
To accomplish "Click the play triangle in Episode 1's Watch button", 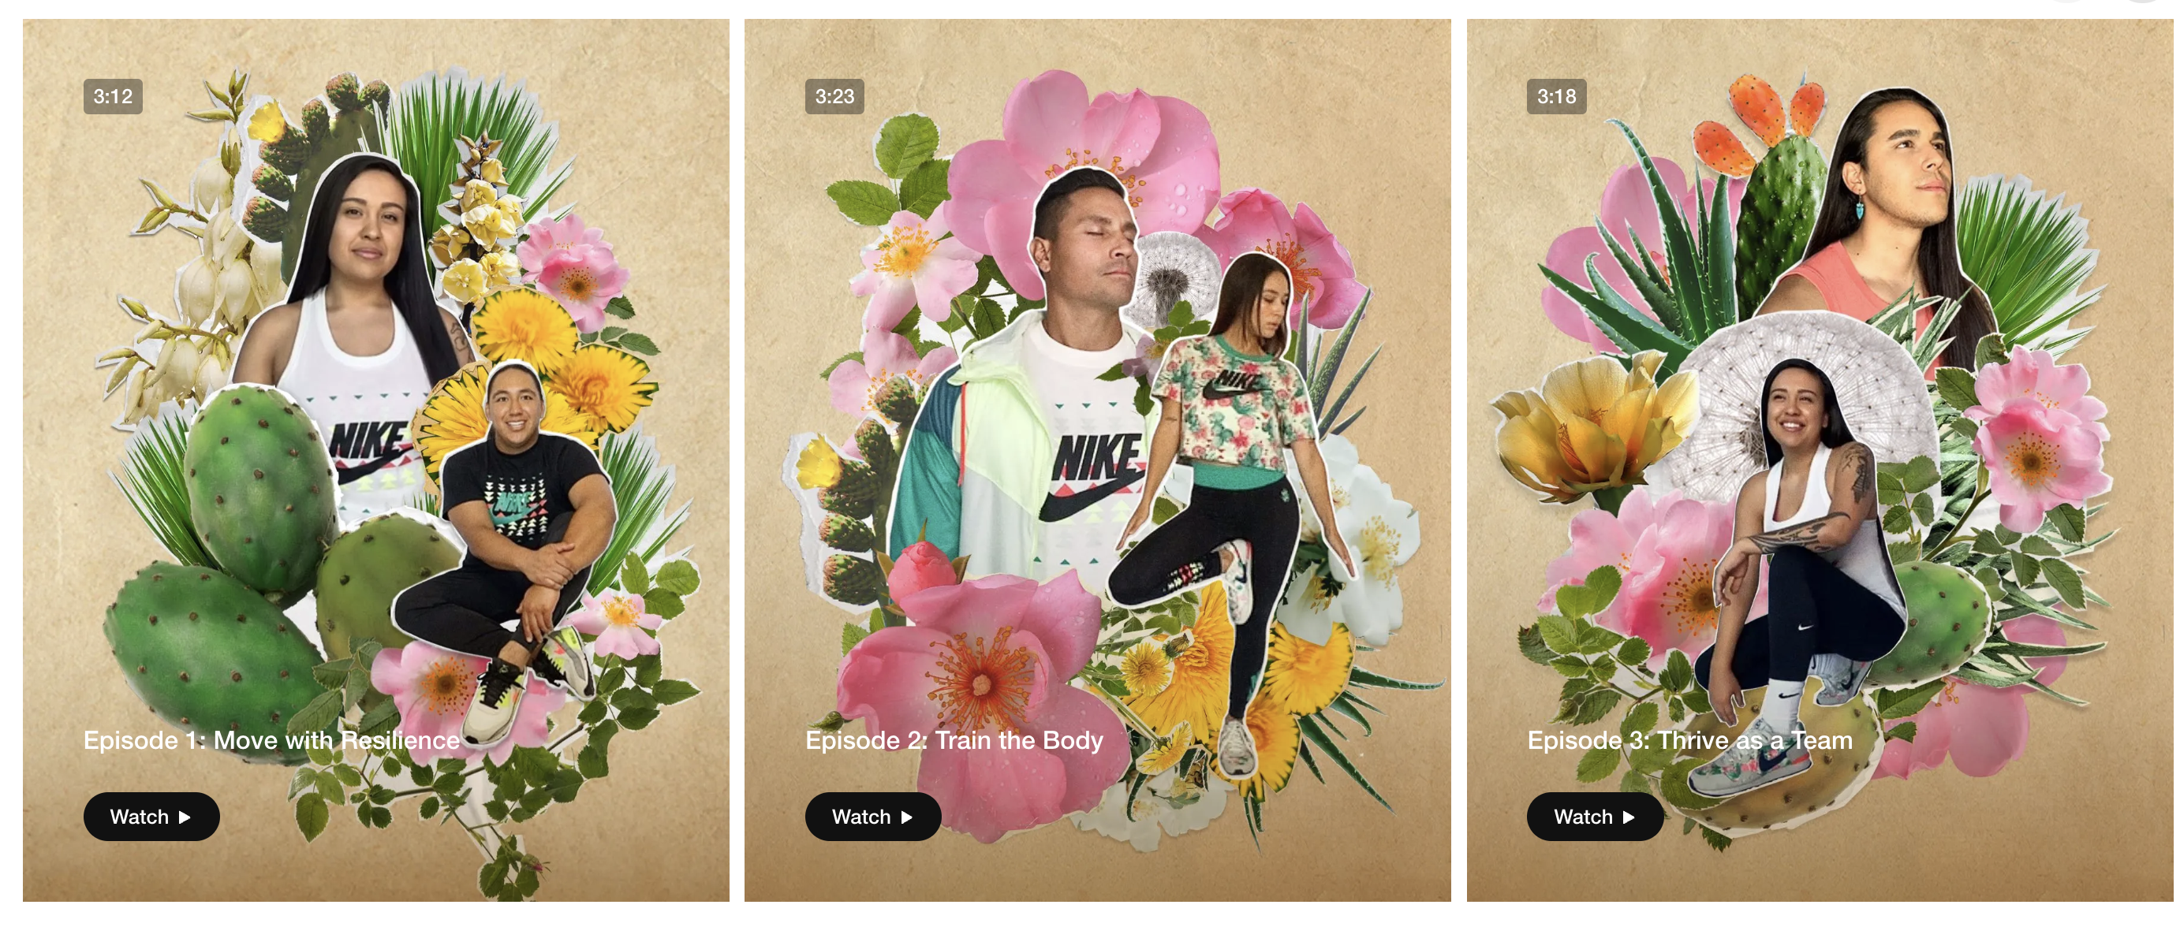I will 185,817.
